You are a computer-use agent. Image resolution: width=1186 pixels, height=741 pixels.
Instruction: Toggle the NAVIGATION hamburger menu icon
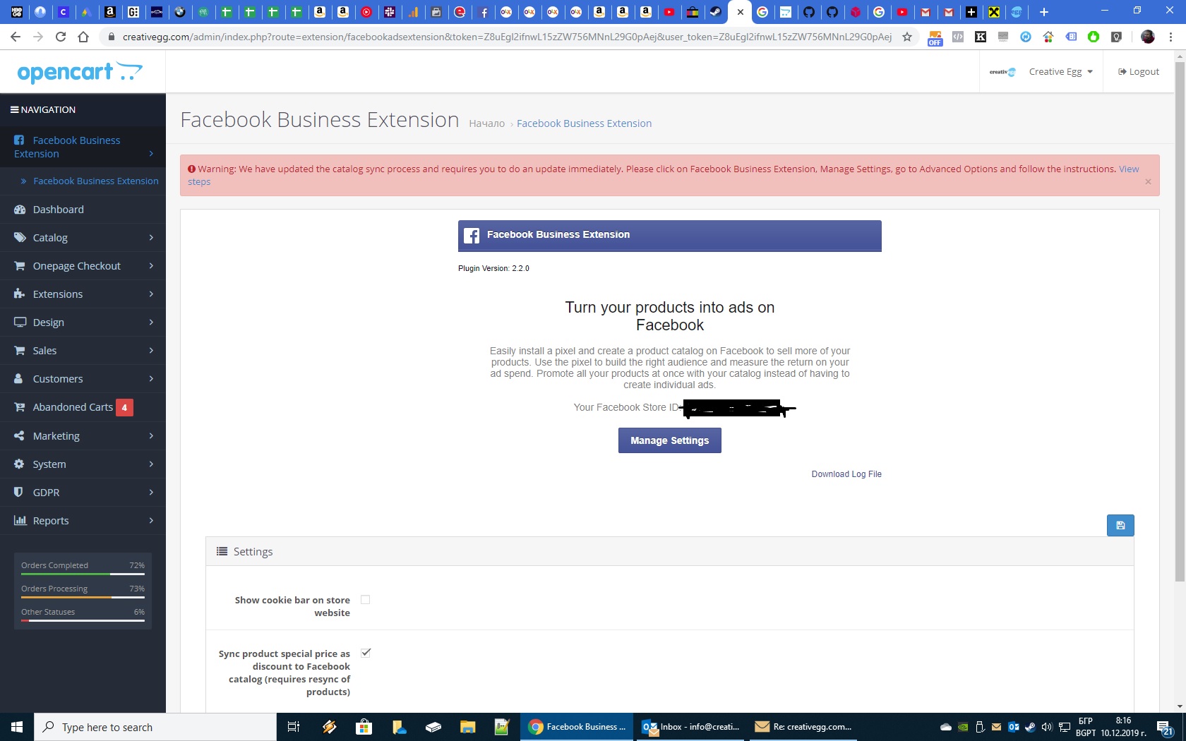pyautogui.click(x=14, y=109)
